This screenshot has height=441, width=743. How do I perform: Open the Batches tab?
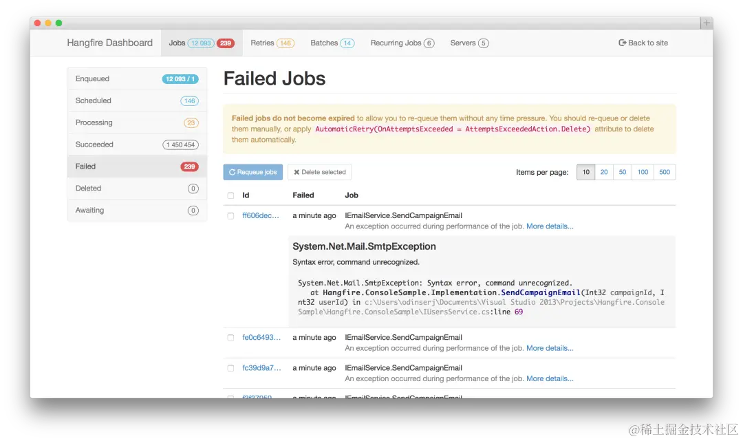point(332,43)
